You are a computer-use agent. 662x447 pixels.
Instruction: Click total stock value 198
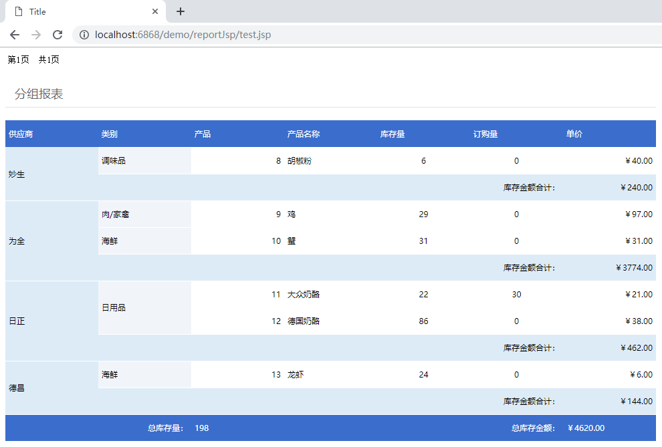pyautogui.click(x=202, y=428)
